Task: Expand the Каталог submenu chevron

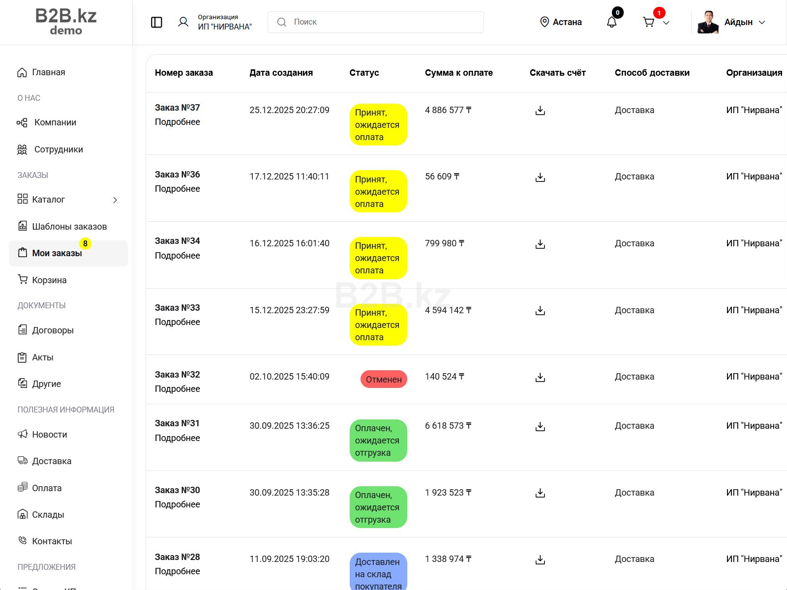Action: coord(115,200)
